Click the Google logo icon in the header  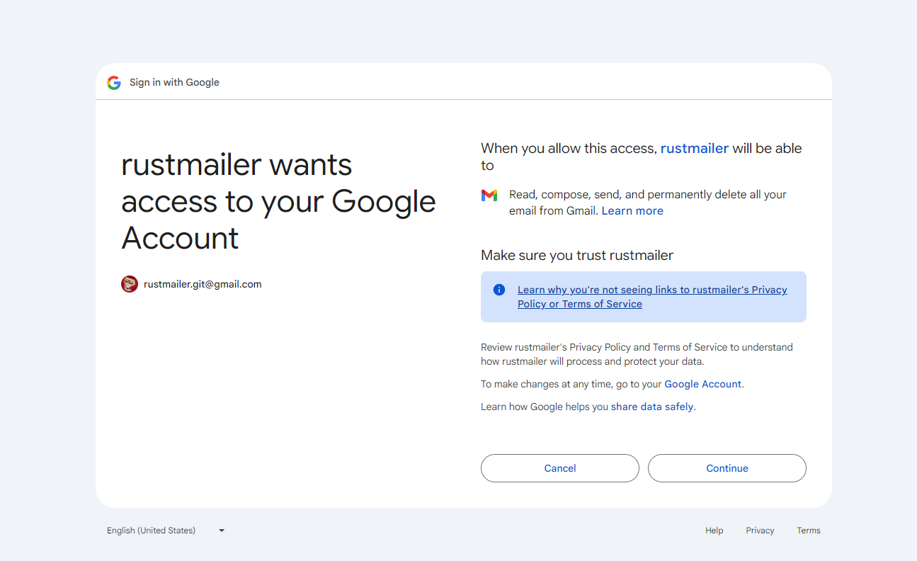[114, 83]
